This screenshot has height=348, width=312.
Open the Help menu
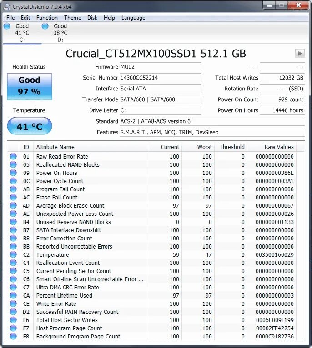tap(109, 18)
